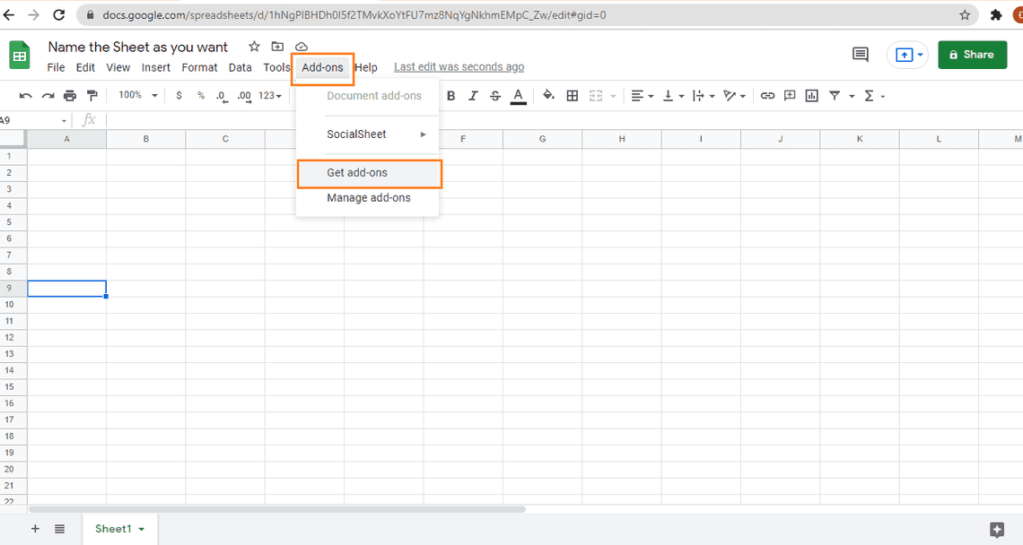Open the text color picker
Image resolution: width=1023 pixels, height=545 pixels.
[x=518, y=96]
